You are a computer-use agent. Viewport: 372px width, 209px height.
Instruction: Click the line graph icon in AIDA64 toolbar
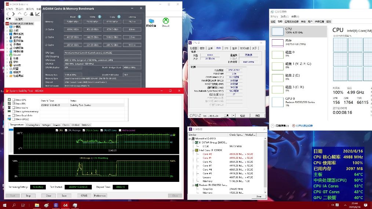pyautogui.click(x=37, y=14)
